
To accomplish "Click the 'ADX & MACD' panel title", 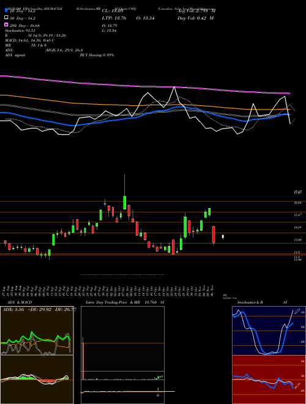I will tap(20, 302).
